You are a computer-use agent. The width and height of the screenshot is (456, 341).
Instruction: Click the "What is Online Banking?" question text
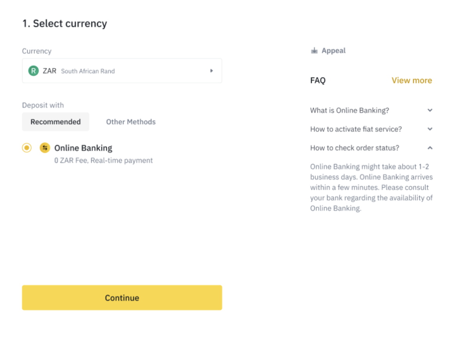click(x=350, y=111)
